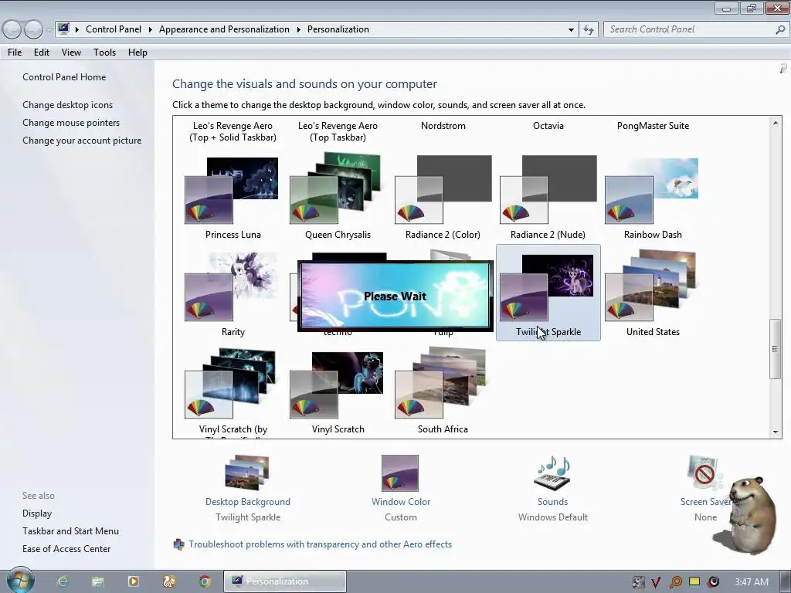Open the View menu

pyautogui.click(x=71, y=53)
